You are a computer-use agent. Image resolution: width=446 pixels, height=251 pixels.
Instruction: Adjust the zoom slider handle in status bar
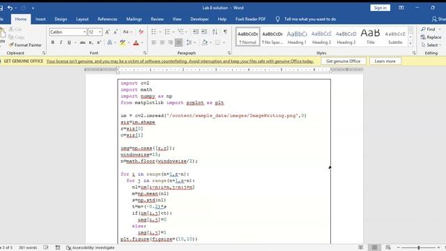(x=419, y=248)
